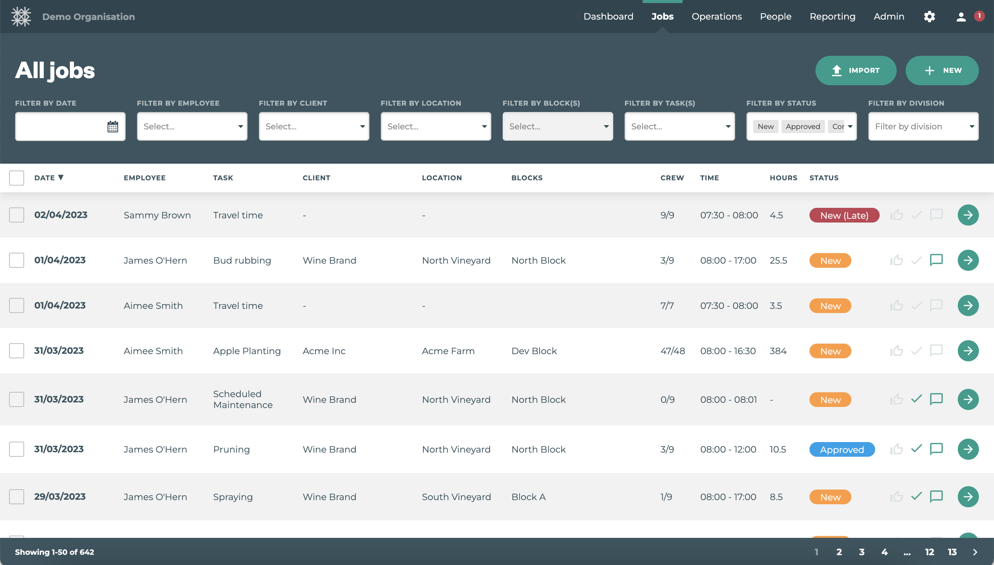Check the Sammy Brown Travel time row
The image size is (994, 565).
(x=17, y=215)
